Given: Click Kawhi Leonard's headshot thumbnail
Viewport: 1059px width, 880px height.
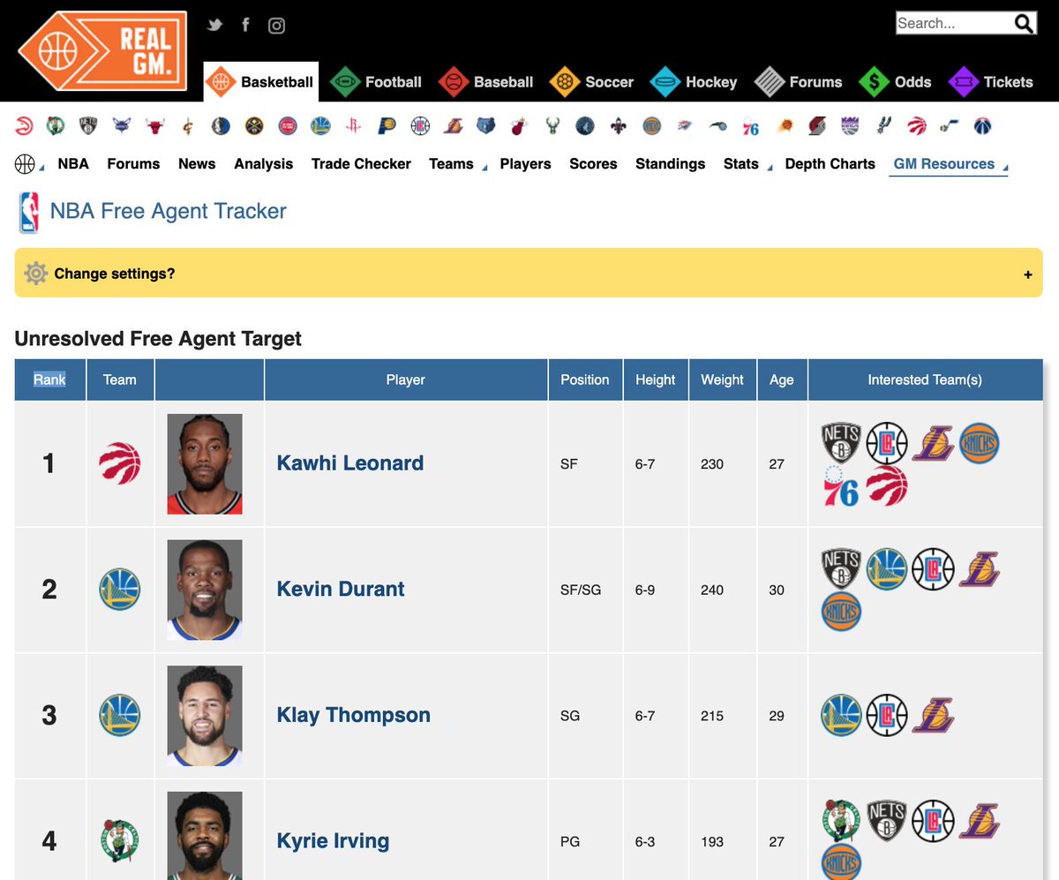Looking at the screenshot, I should [x=205, y=463].
